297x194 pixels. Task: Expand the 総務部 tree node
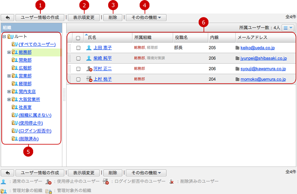(9, 52)
